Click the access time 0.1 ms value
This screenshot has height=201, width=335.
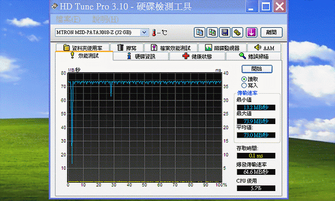256,155
